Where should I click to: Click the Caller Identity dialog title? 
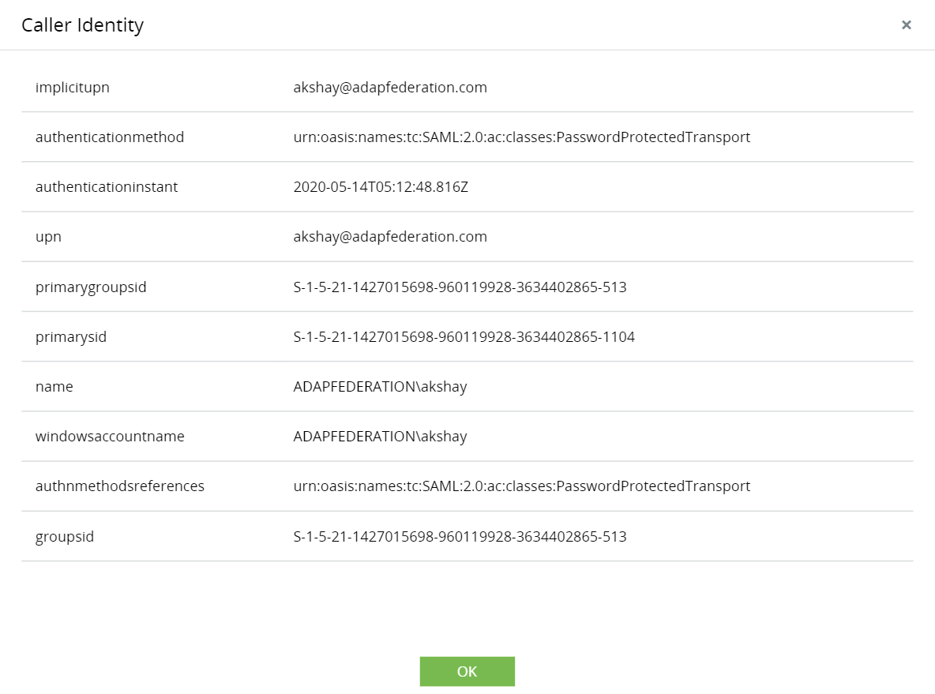click(82, 25)
